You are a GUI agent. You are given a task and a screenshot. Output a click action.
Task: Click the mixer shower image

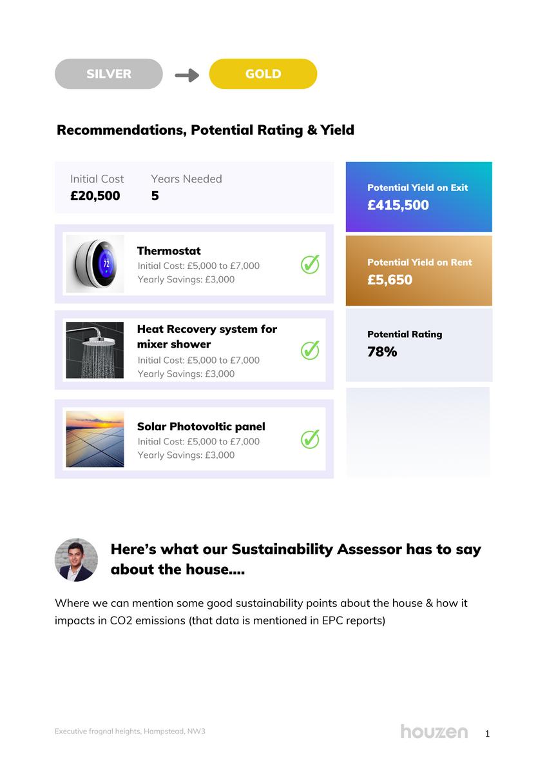95,350
